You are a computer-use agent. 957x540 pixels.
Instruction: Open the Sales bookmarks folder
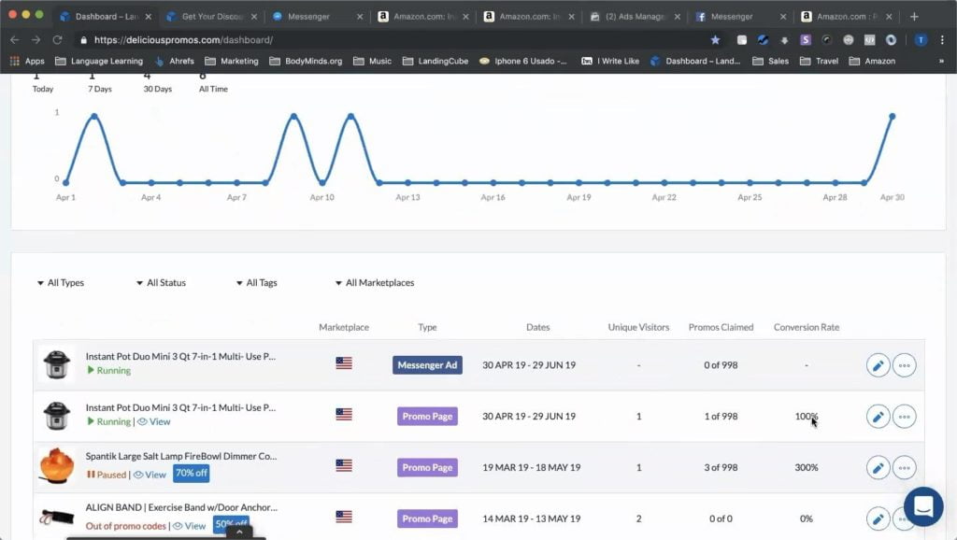[x=771, y=61]
